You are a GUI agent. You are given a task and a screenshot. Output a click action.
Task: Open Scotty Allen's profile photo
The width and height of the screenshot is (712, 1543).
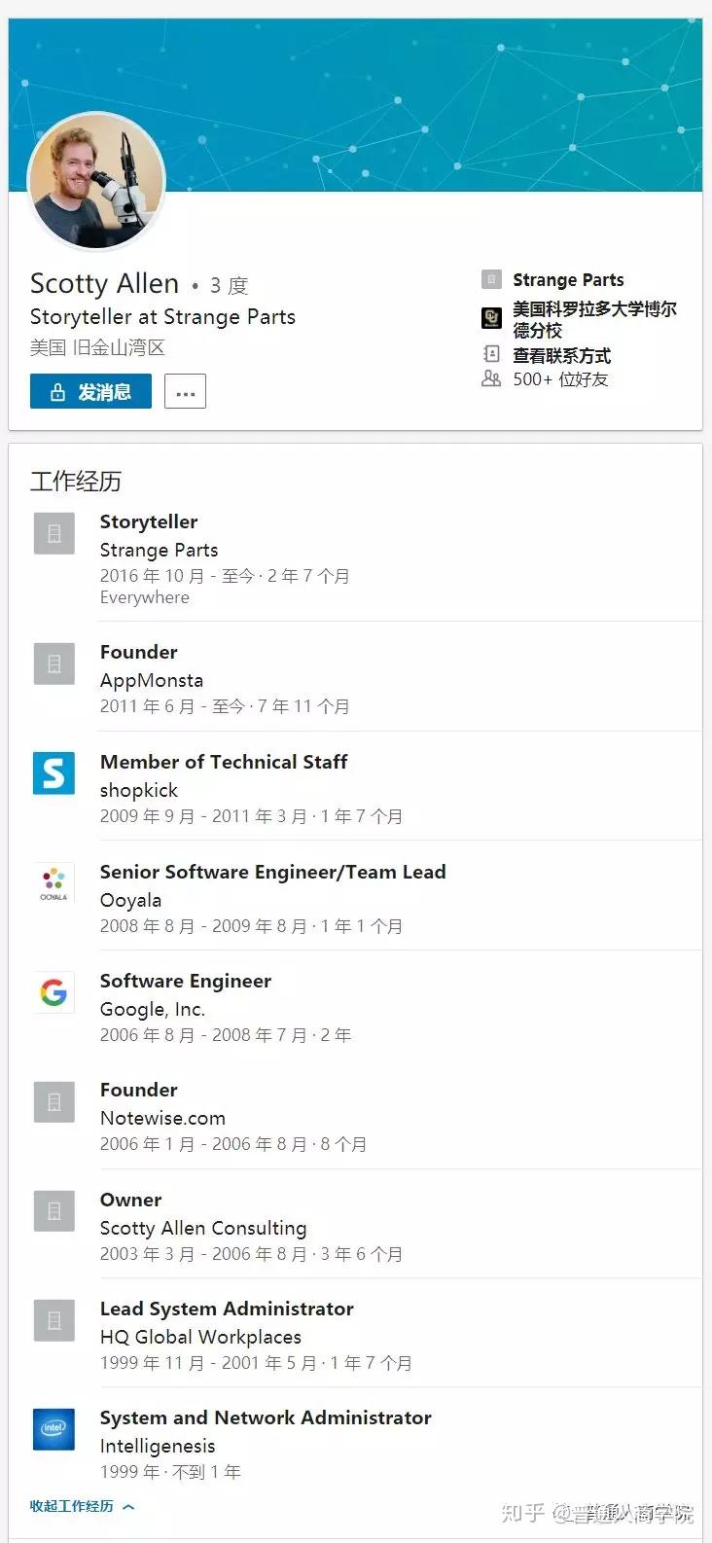pyautogui.click(x=96, y=181)
